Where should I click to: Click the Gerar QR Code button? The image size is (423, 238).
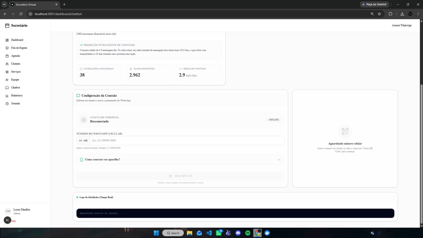(x=180, y=176)
